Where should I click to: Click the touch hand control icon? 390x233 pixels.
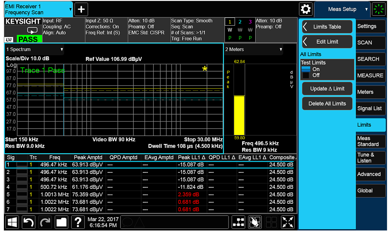[x=255, y=222]
